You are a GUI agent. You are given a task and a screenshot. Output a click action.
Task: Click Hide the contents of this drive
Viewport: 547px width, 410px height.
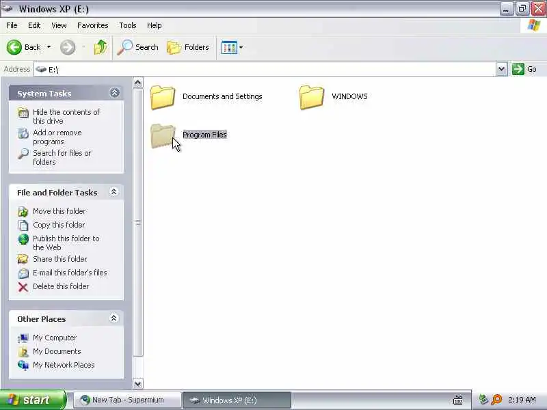(x=66, y=116)
